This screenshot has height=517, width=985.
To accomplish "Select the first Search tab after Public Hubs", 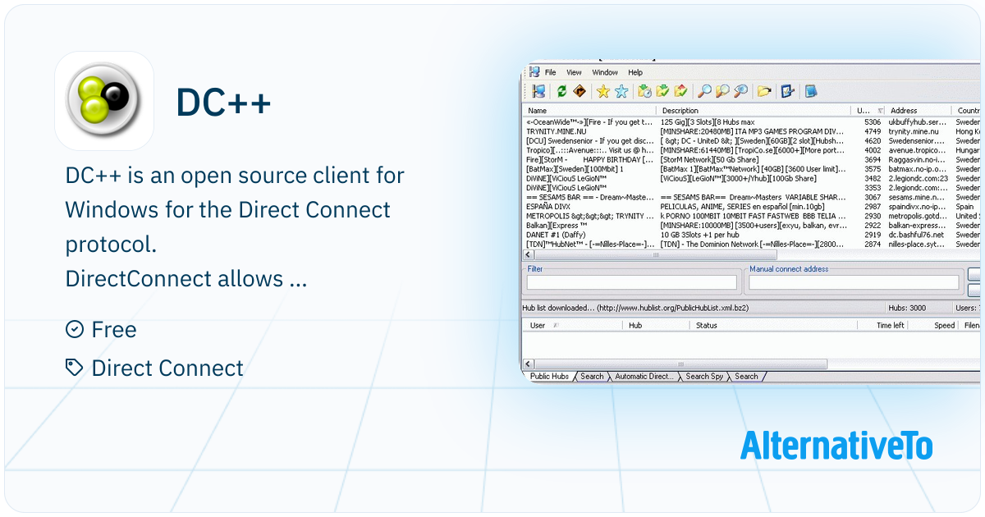I will click(592, 377).
